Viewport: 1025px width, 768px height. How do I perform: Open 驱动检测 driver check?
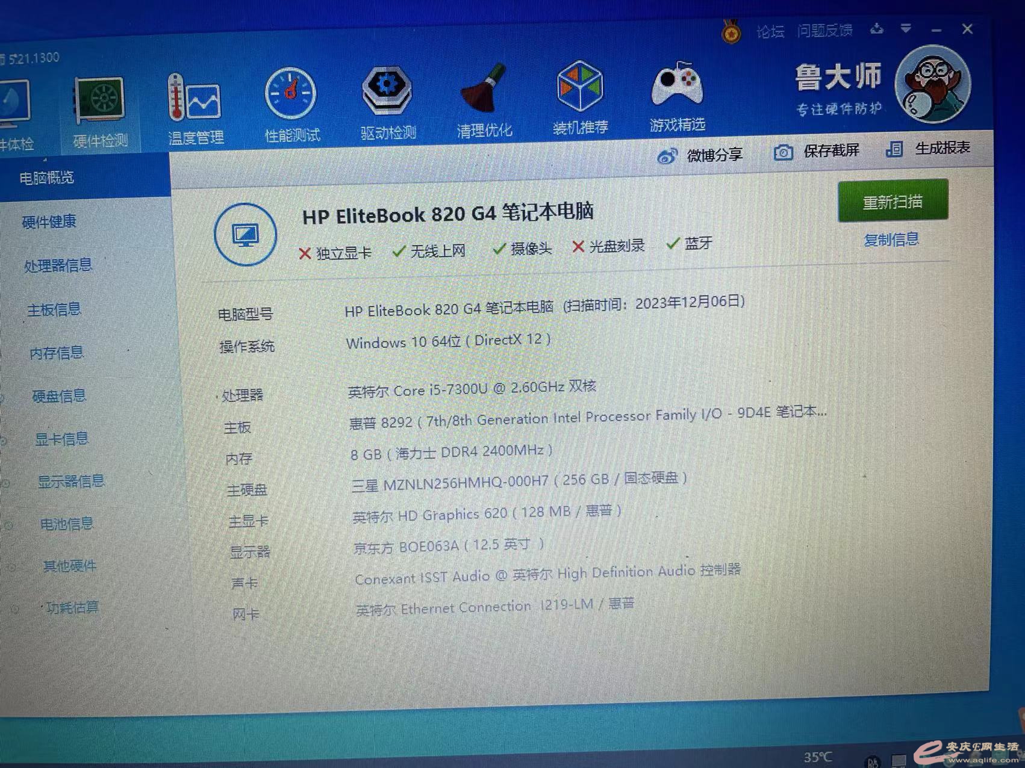click(388, 103)
